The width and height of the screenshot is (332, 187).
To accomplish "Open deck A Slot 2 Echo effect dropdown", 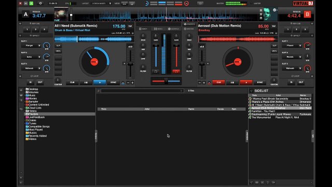I will click(31, 57).
